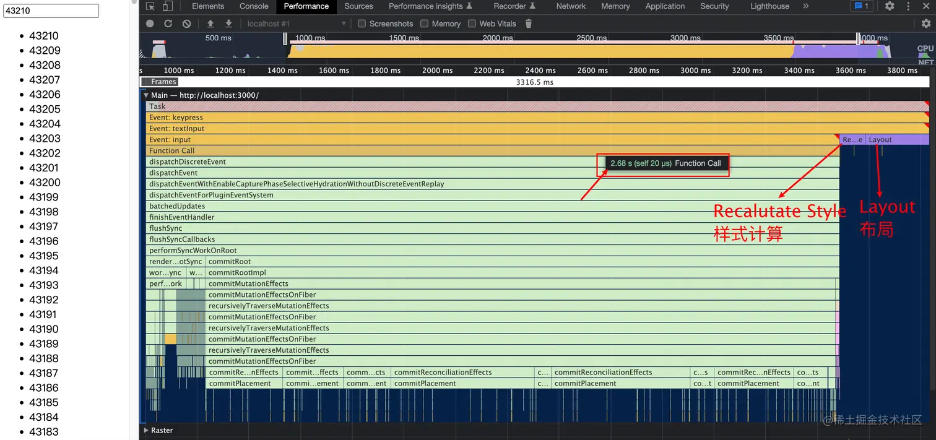
Task: Select the commitRootImpl entry
Action: coord(522,273)
